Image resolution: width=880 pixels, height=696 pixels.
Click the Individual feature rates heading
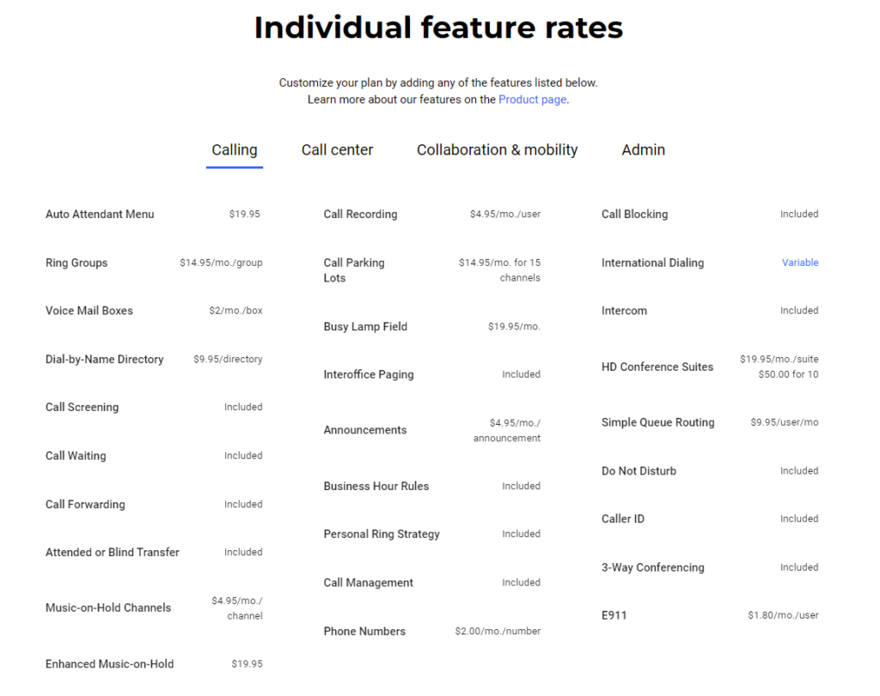point(438,27)
